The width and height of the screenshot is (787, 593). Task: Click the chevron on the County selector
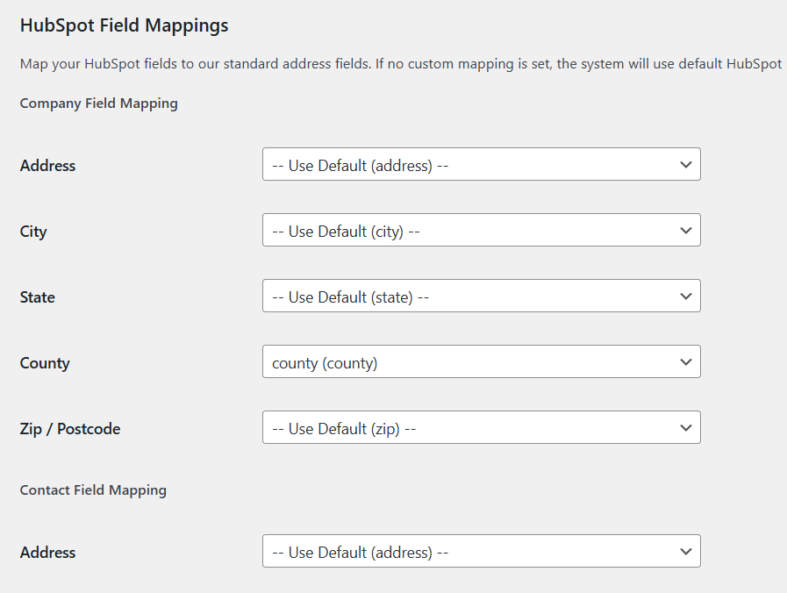click(x=687, y=361)
